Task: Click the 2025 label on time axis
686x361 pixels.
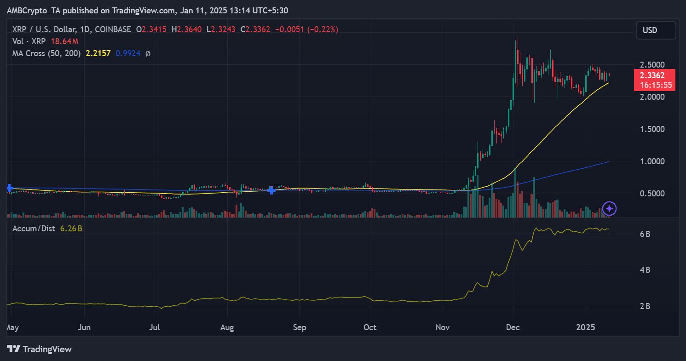Action: (x=586, y=328)
